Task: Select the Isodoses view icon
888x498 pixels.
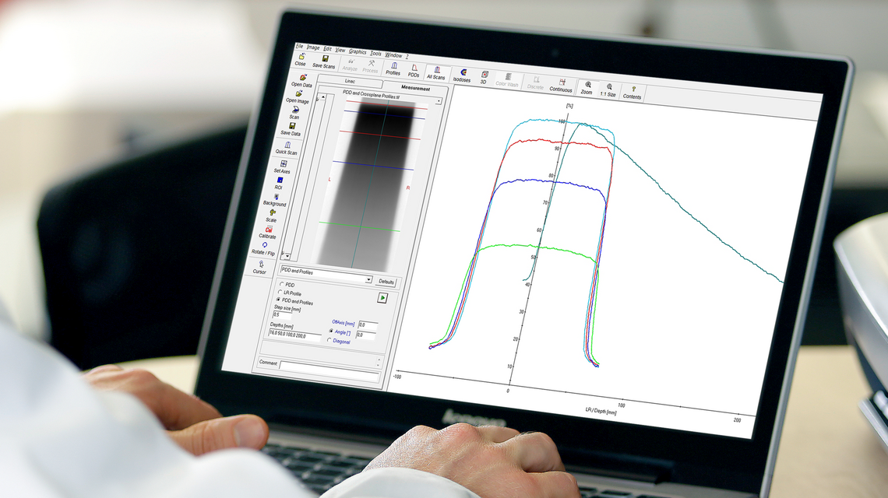Action: 462,75
